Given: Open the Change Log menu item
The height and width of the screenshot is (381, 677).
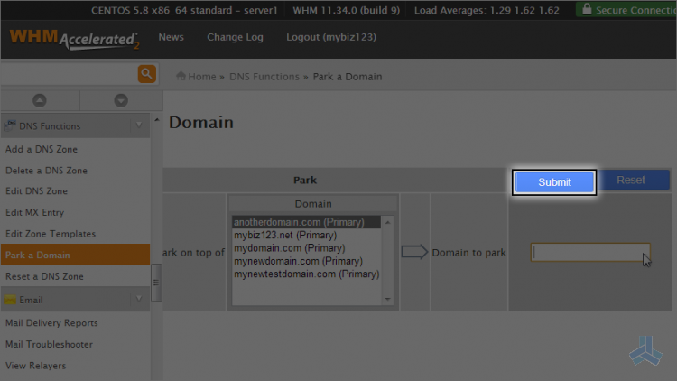Looking at the screenshot, I should coord(235,37).
